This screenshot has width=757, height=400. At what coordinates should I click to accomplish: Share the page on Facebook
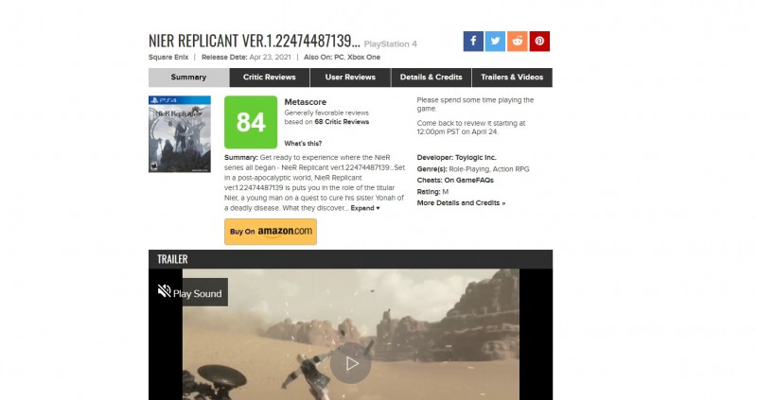coord(473,41)
